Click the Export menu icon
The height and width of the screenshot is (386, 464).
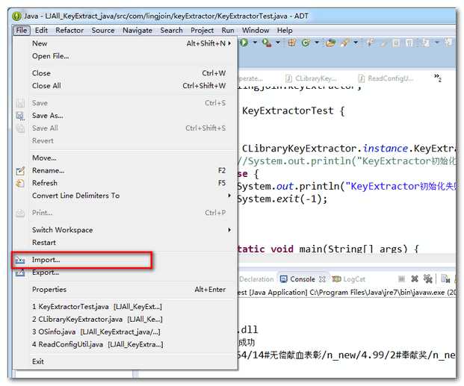point(20,273)
